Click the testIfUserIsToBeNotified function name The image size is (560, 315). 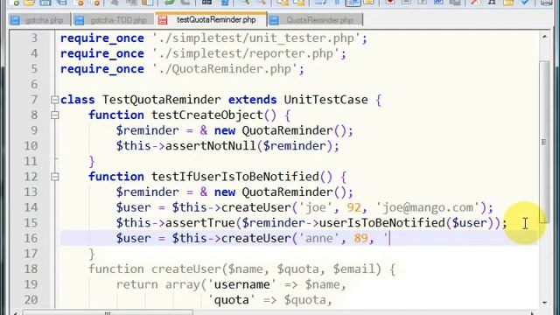235,177
